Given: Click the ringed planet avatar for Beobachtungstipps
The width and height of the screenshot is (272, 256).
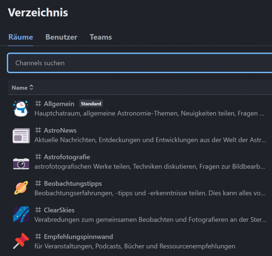Looking at the screenshot, I should (21, 188).
